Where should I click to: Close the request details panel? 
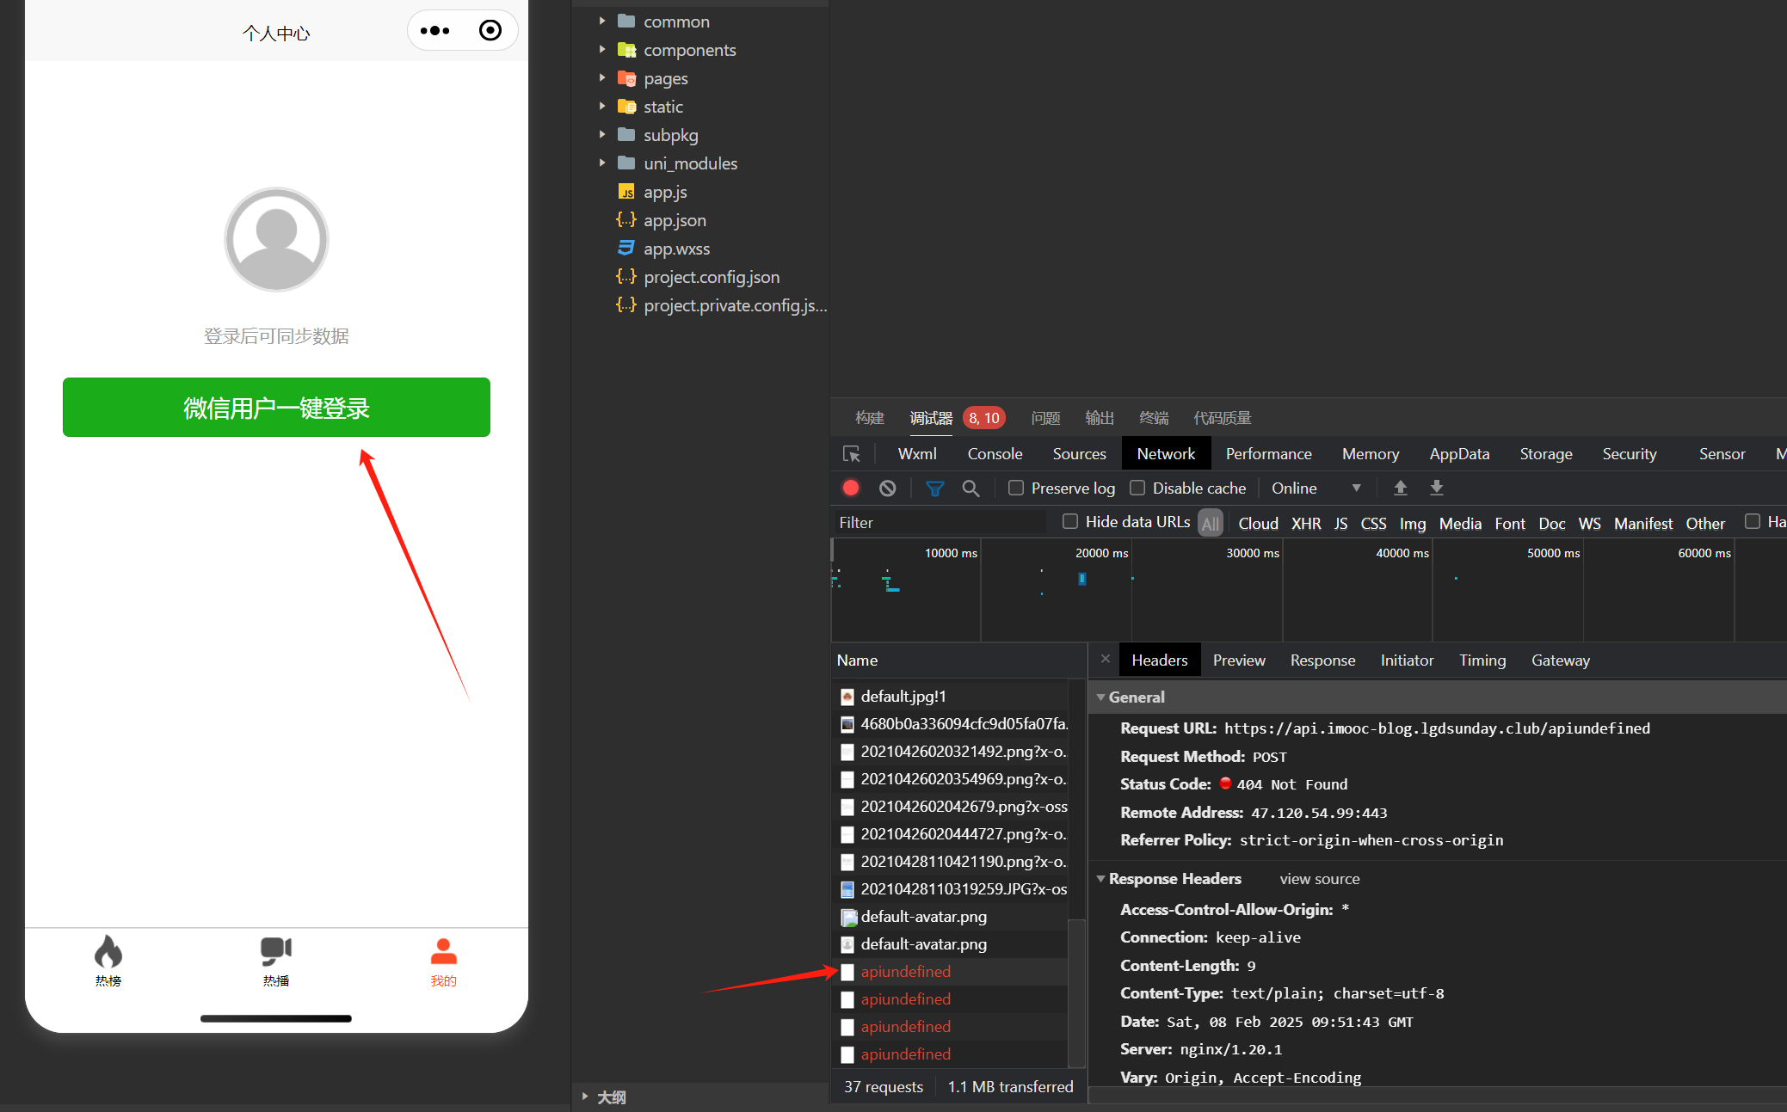pos(1106,659)
